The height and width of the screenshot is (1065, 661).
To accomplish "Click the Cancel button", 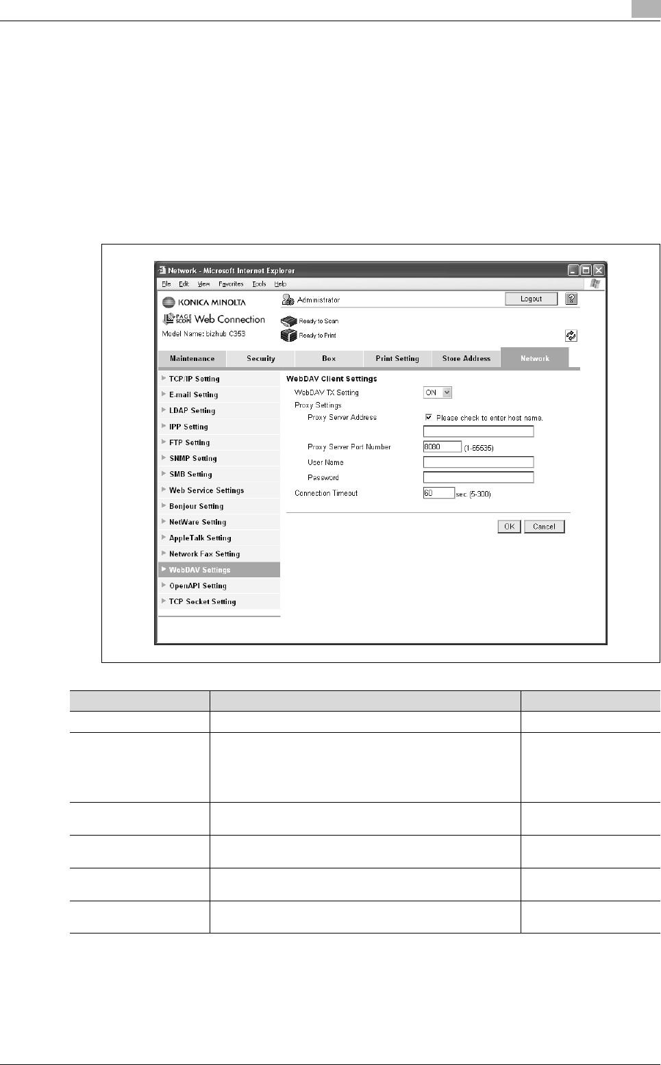I will click(545, 527).
